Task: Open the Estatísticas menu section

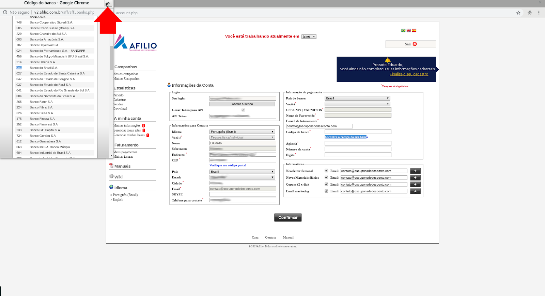Action: point(125,88)
